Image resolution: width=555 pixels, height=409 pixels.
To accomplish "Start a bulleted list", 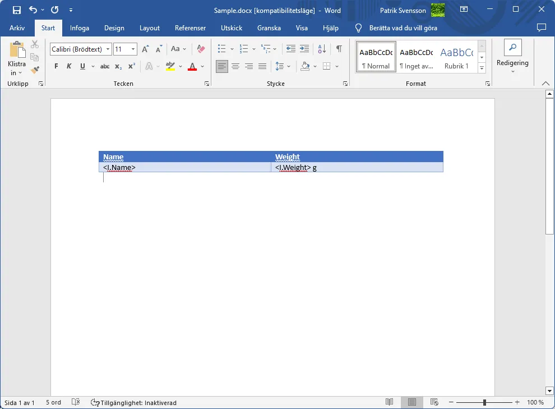I will pos(221,49).
